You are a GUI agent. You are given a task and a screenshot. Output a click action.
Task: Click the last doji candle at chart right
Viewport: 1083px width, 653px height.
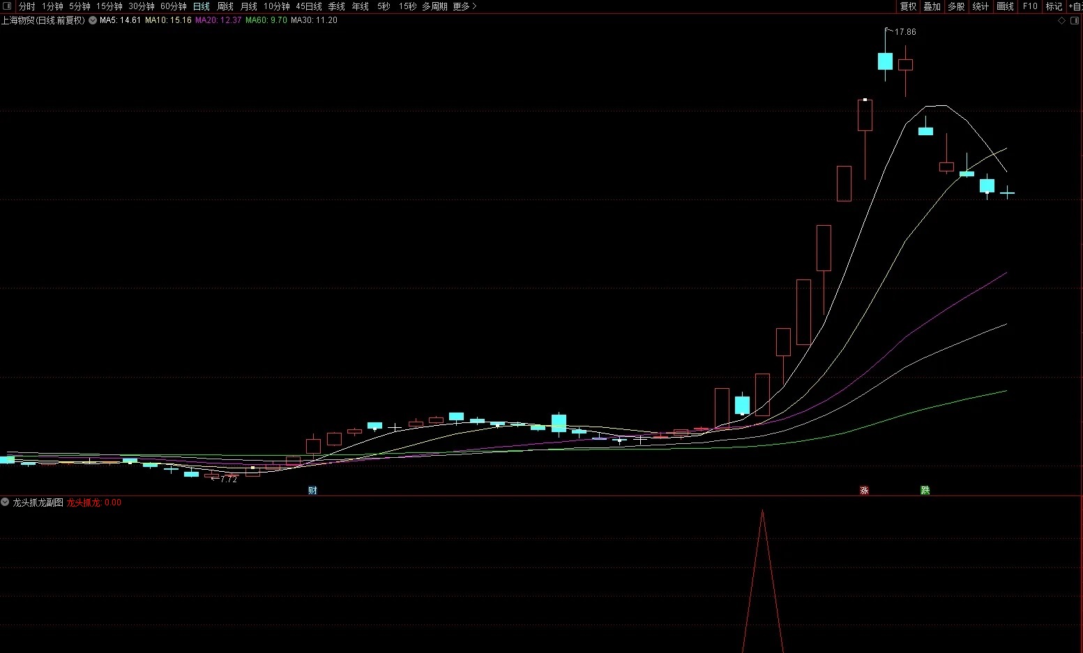click(1007, 193)
